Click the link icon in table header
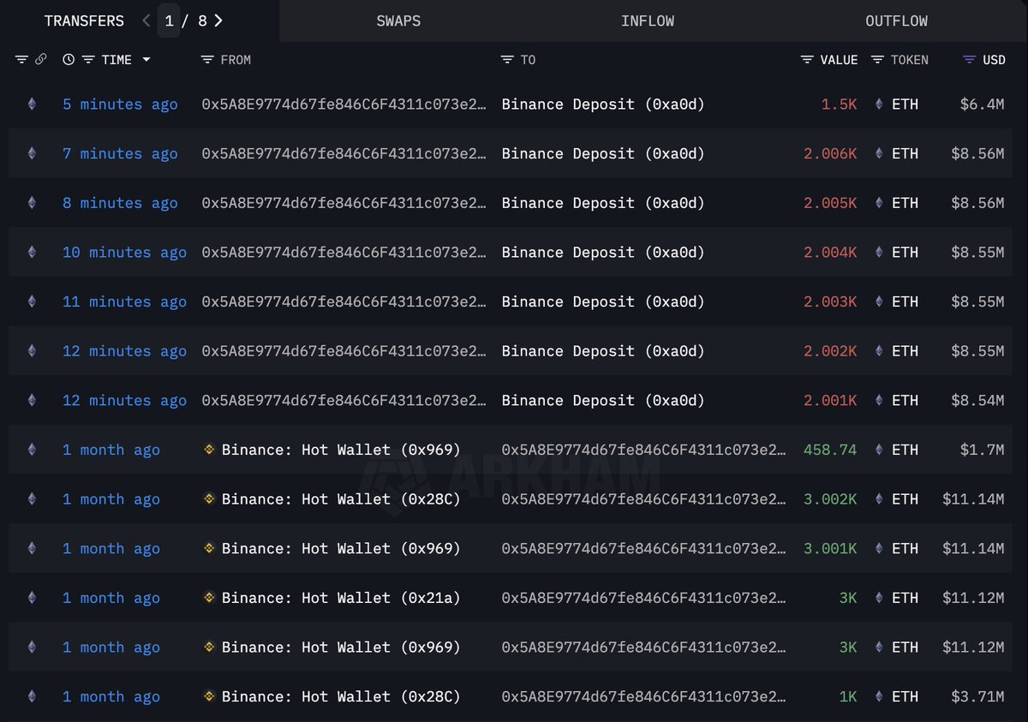 [x=40, y=60]
